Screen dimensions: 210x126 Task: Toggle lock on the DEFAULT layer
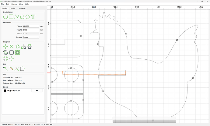(10, 91)
